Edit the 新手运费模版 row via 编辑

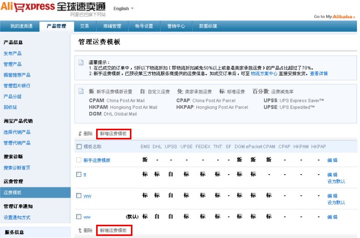pos(332,160)
